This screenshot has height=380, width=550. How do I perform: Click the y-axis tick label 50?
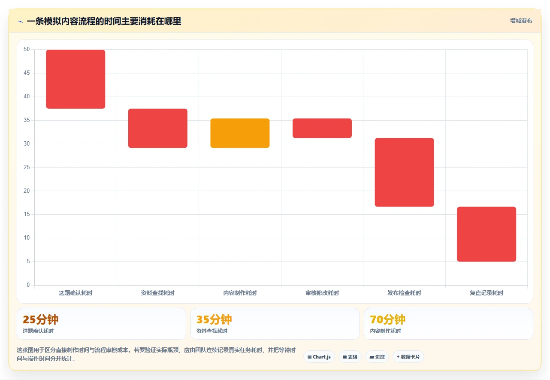click(x=27, y=49)
